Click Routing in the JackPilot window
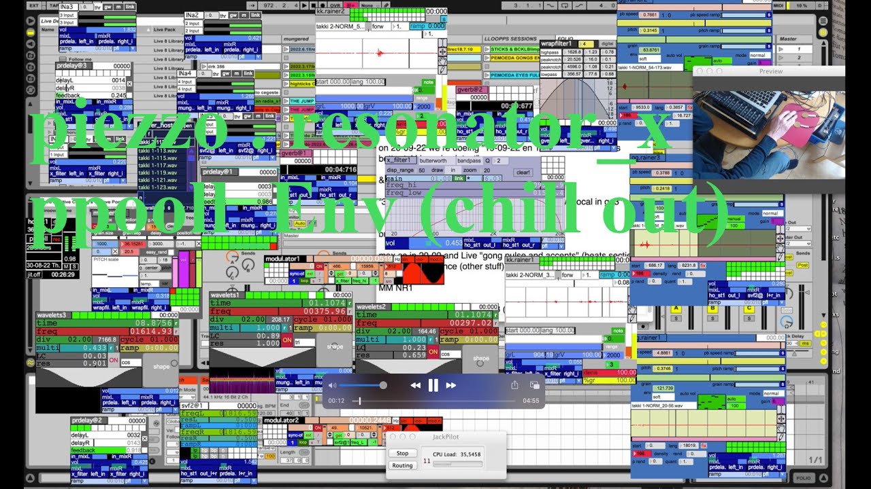The width and height of the screenshot is (871, 489). 402,465
